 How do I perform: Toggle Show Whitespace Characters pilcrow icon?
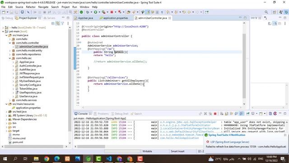pos(162,12)
